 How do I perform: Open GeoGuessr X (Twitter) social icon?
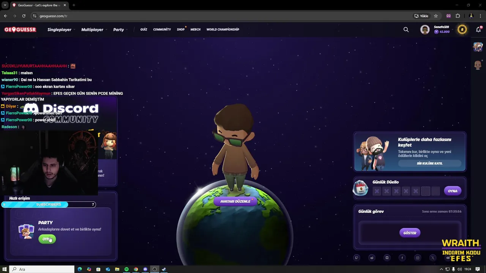432,258
